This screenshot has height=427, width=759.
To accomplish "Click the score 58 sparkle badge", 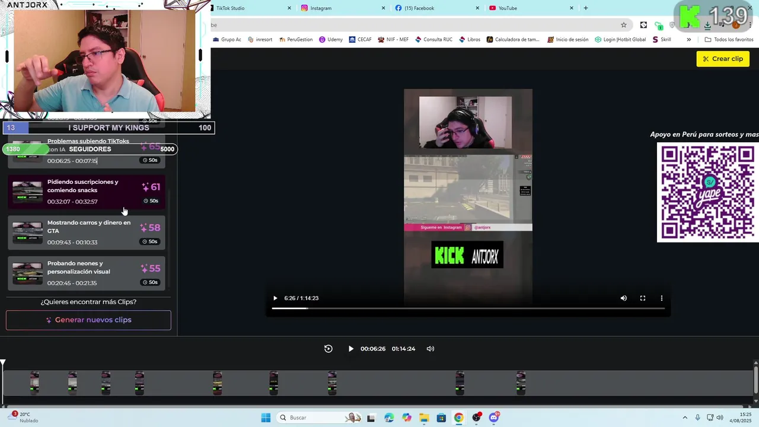I will tap(151, 228).
